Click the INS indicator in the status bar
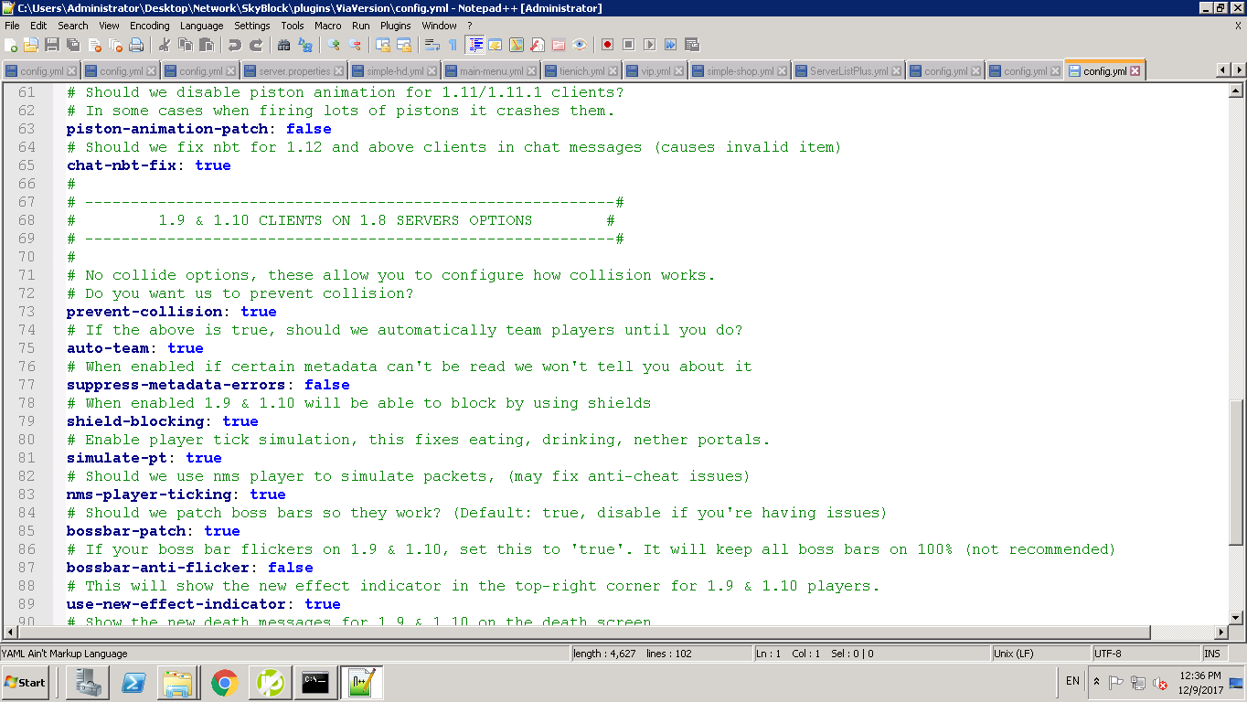1247x702 pixels. pyautogui.click(x=1211, y=654)
